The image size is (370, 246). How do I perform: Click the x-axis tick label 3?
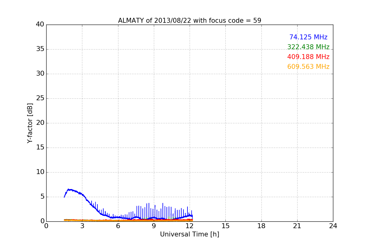(x=82, y=226)
